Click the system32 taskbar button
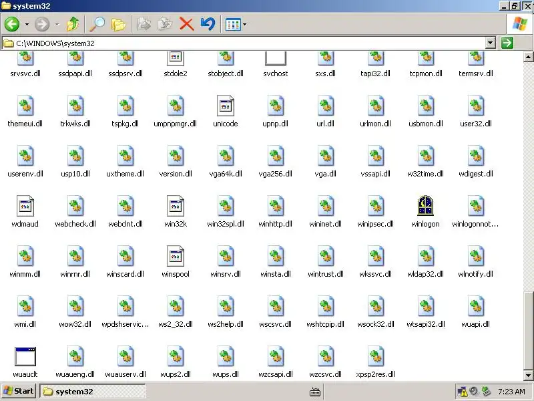Viewport: 534px width, 401px height. point(93,392)
